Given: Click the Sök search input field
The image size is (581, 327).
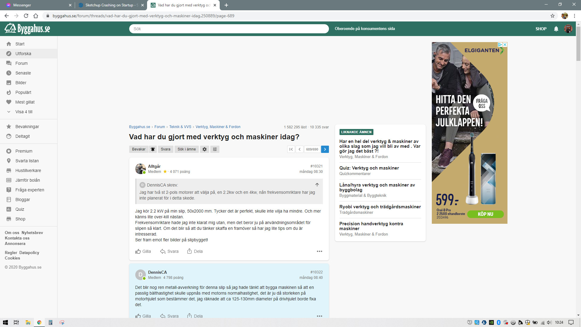Looking at the screenshot, I should [x=229, y=29].
